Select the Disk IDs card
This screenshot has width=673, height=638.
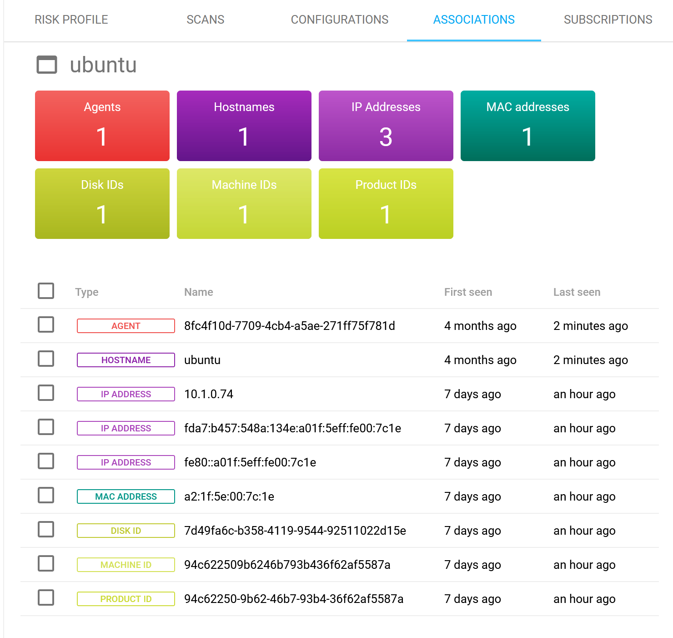pyautogui.click(x=102, y=203)
